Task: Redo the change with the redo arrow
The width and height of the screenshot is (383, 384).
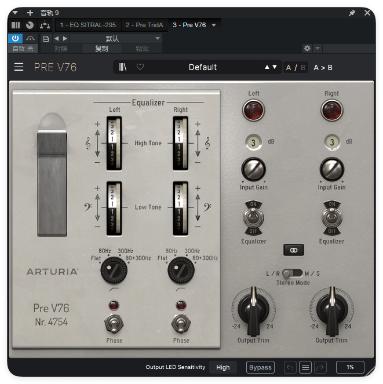Action: (320, 367)
